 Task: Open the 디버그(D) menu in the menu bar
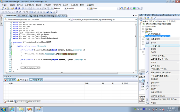[47, 5]
